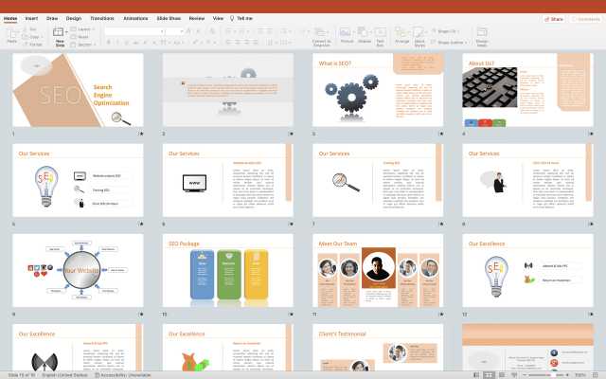Viewport: 606px width, 379px height.
Task: Open Design Ideas pane
Action: coord(481,34)
